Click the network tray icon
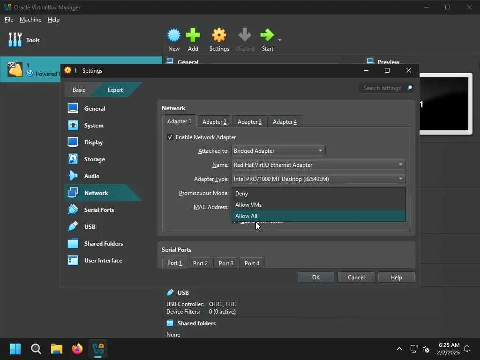480x360 pixels. [414, 349]
